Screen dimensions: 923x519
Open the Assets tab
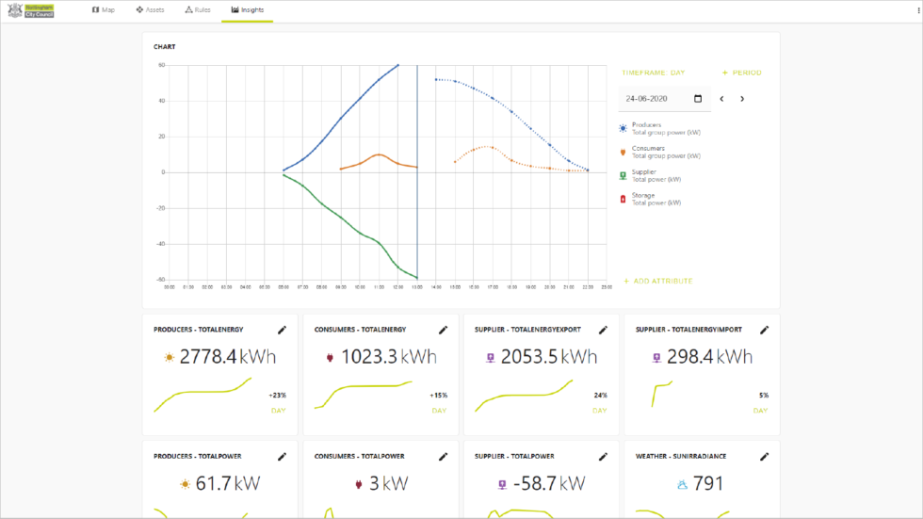pos(150,10)
